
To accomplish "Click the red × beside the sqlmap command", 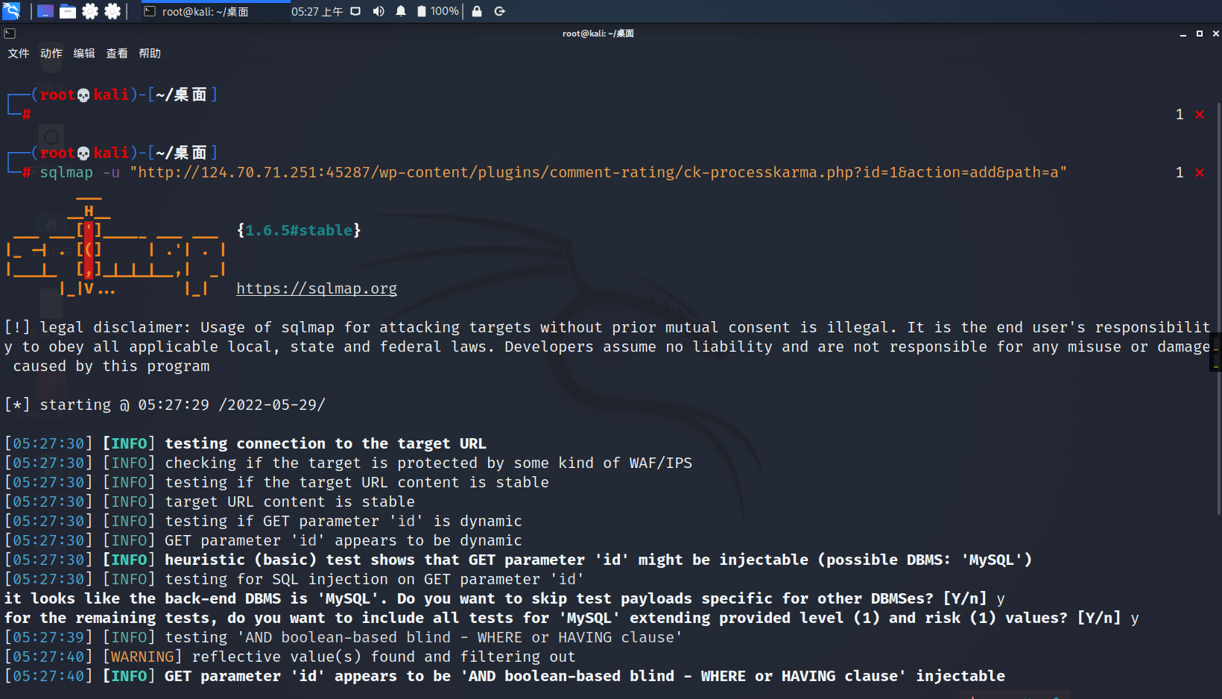I will tap(1200, 172).
